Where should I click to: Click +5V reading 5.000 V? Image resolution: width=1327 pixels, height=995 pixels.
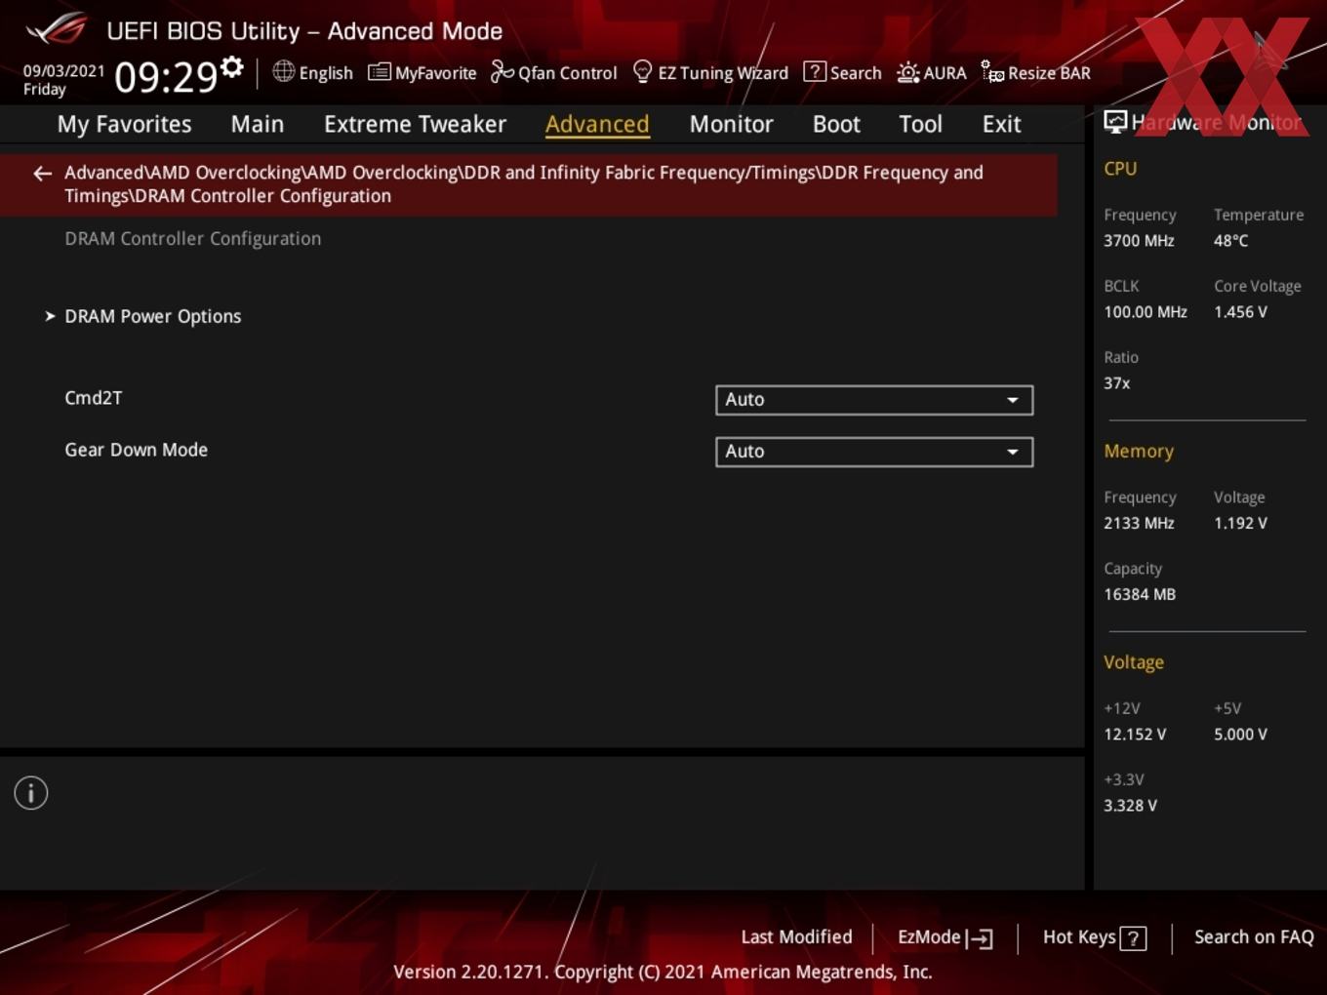click(1240, 735)
